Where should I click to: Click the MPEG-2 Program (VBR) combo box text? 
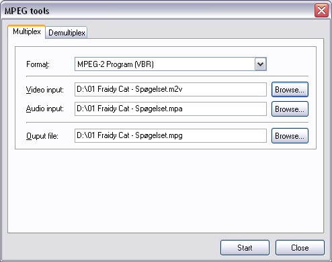click(x=116, y=64)
